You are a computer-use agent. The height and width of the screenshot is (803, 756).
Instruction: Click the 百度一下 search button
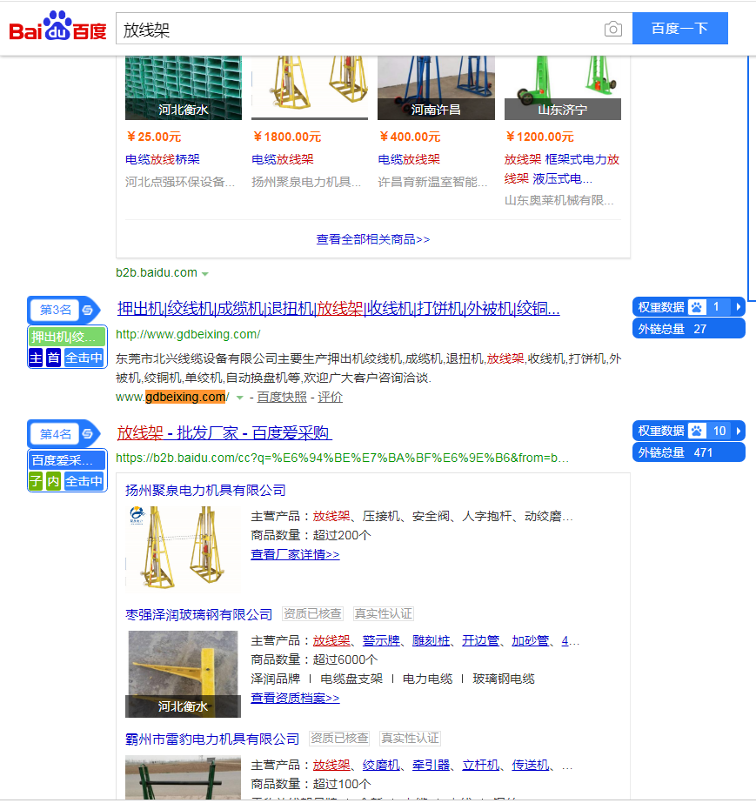click(x=679, y=28)
